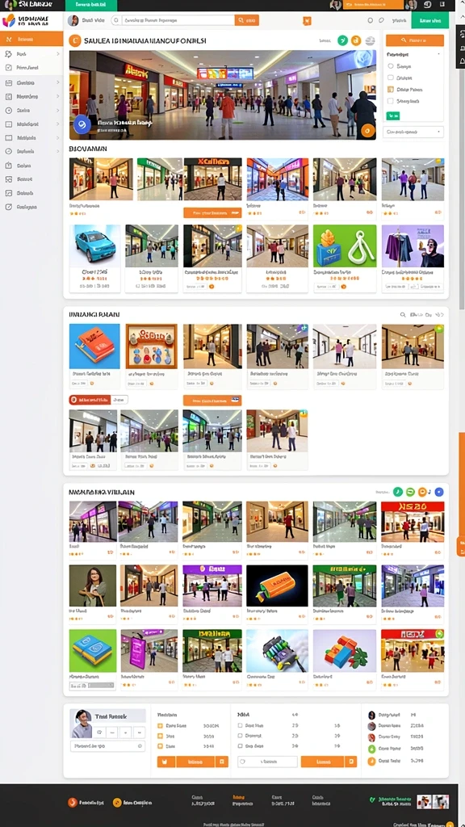
Task: Open the orange ticket on black background thumbnail
Action: pyautogui.click(x=278, y=586)
